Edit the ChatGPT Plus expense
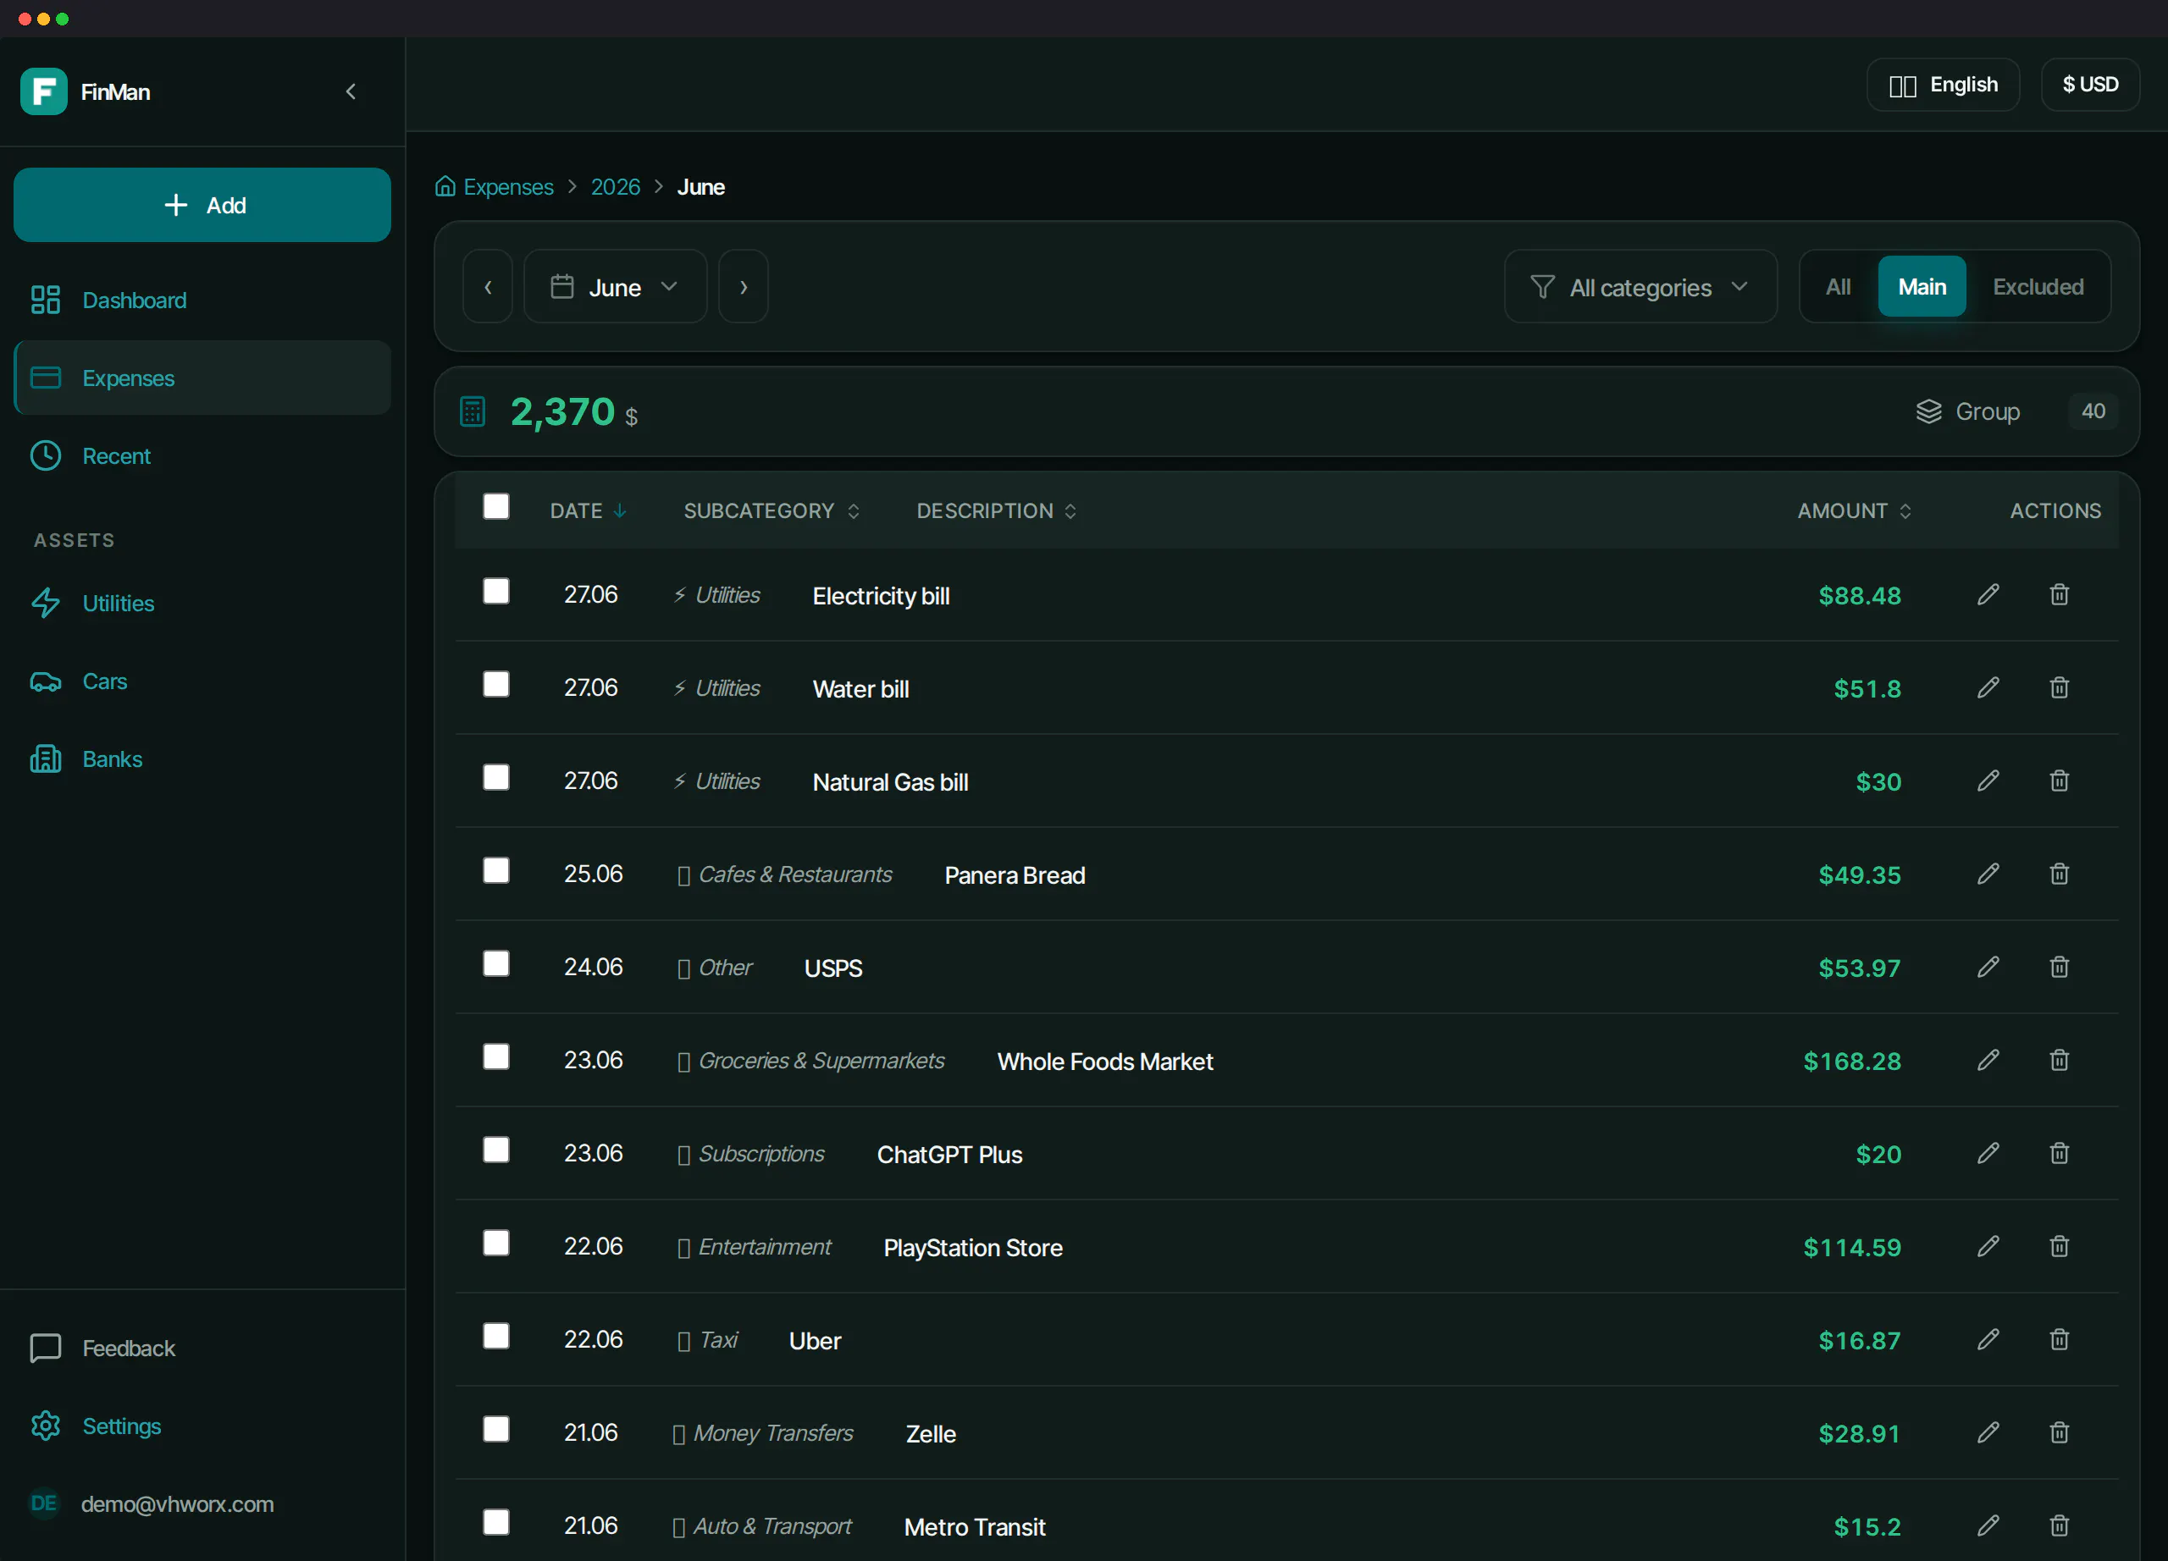 coord(1988,1153)
